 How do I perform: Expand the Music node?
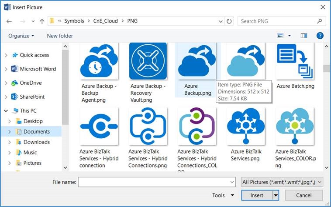tap(10, 153)
